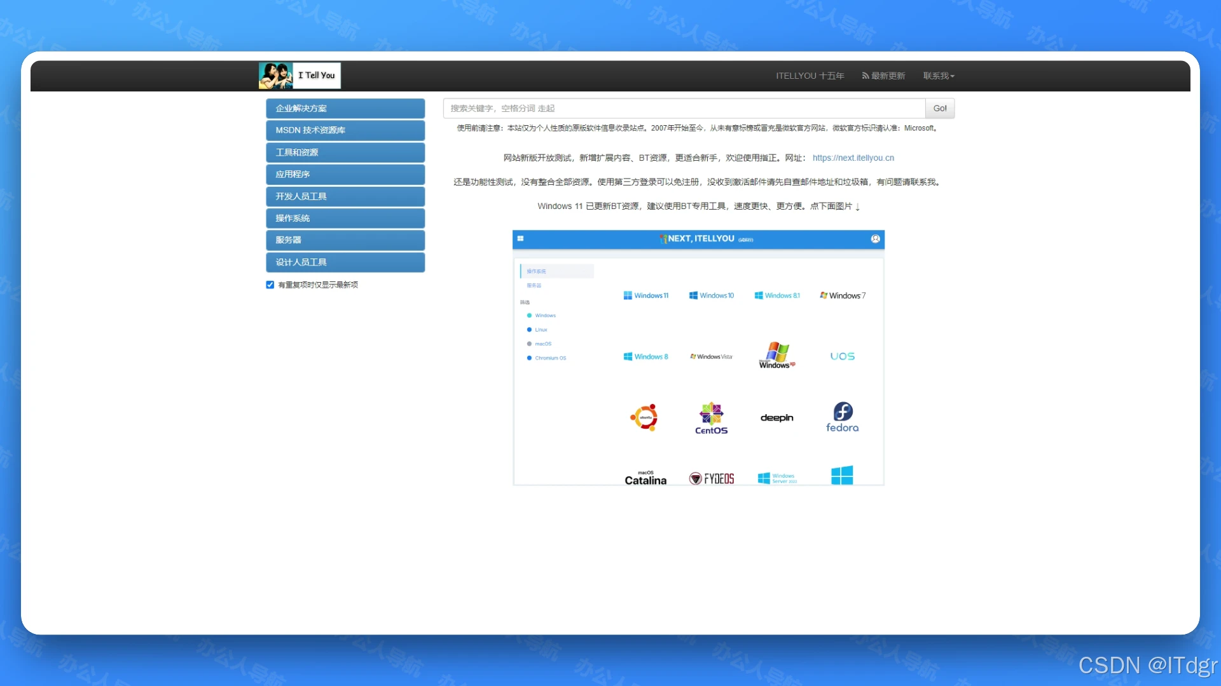1221x686 pixels.
Task: Focus the keyword search input field
Action: [x=684, y=109]
